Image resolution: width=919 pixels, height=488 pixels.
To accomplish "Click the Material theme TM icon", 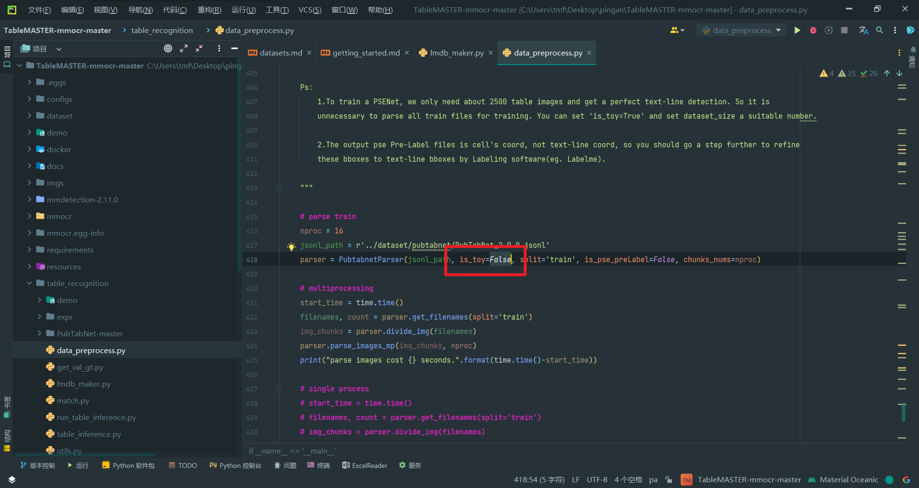I will coord(687,479).
